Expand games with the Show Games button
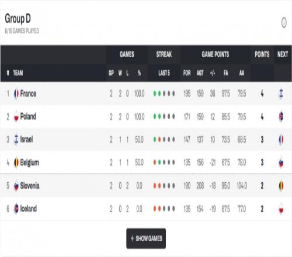This screenshot has height=257, width=292. click(146, 238)
